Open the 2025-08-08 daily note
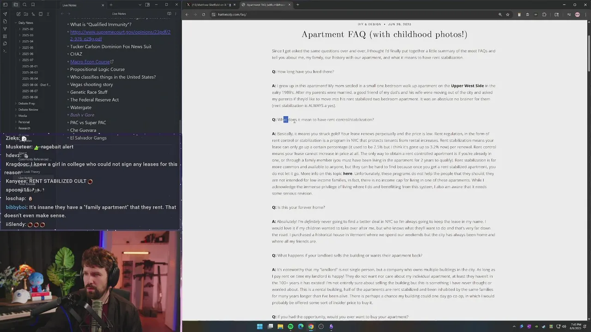Viewport: 591px width, 332px height. pos(30,97)
